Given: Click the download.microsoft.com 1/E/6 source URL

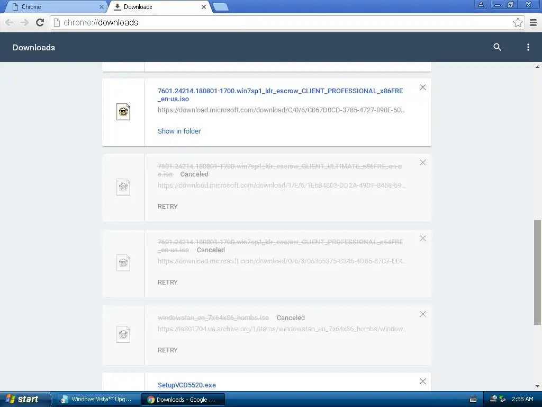Looking at the screenshot, I should [282, 185].
